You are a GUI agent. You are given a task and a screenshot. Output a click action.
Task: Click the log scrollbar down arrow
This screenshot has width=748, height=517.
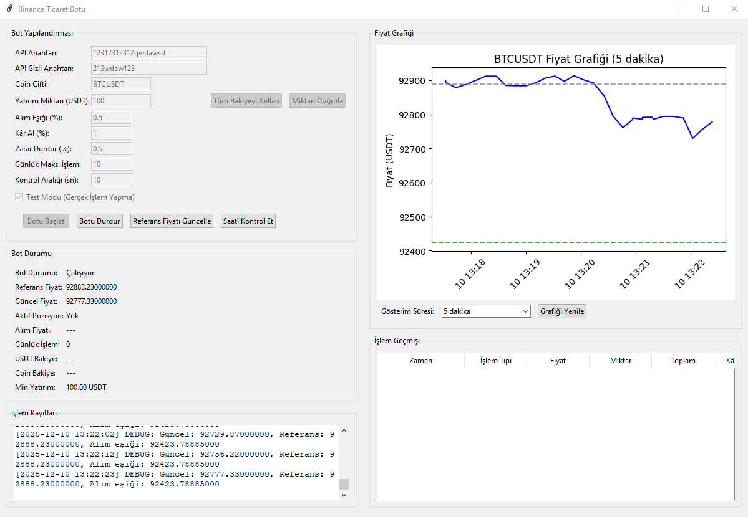coord(344,495)
